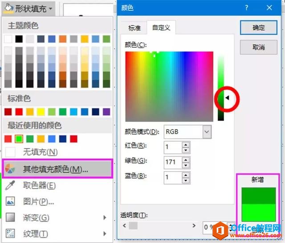Pick the purple standard color swatch
The width and height of the screenshot is (285, 243).
[106, 112]
